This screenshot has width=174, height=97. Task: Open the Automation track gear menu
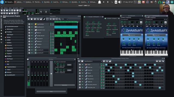click(29, 30)
